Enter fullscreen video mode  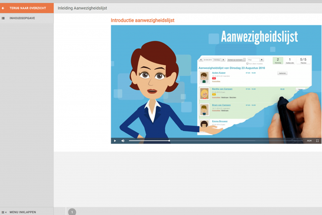tap(317, 141)
